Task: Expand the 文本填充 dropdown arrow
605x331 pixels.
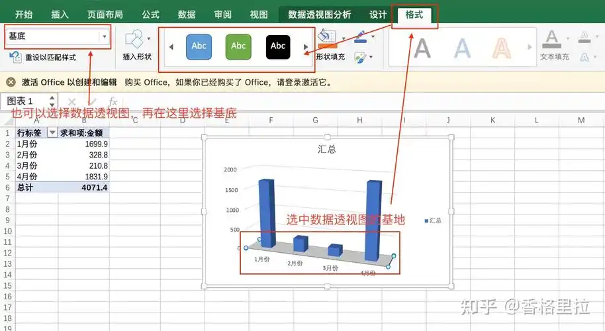Action: tap(567, 38)
